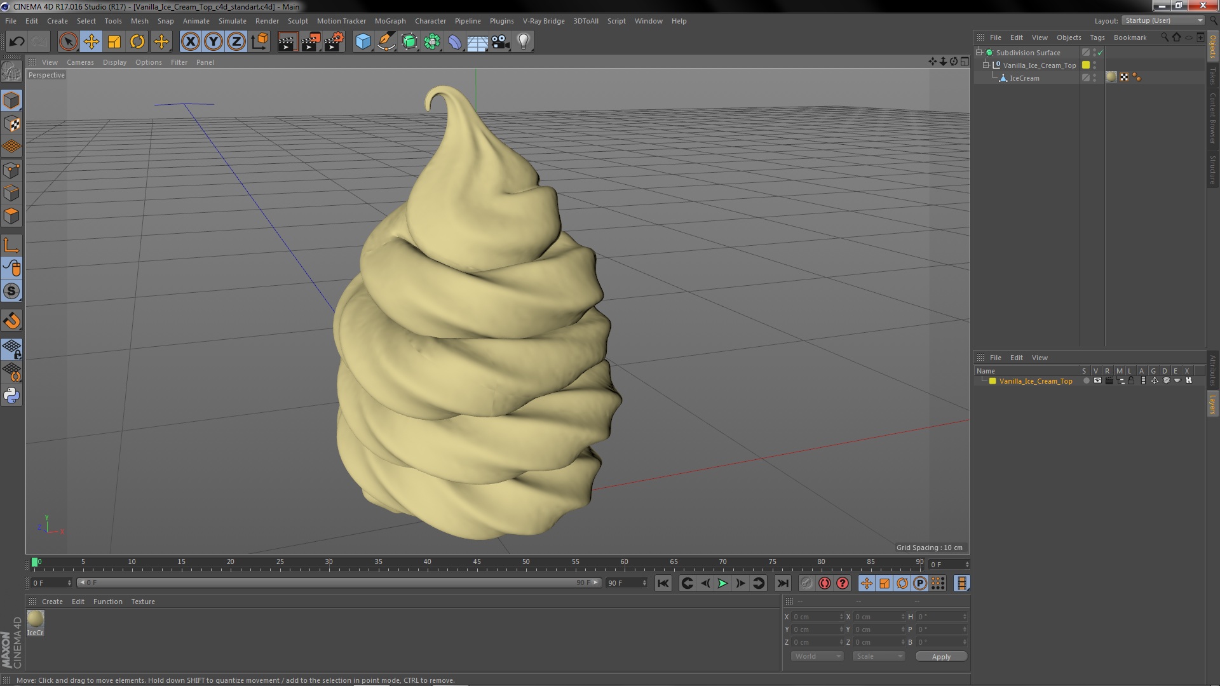Click the Undo arrow icon
The height and width of the screenshot is (686, 1220).
tap(17, 42)
